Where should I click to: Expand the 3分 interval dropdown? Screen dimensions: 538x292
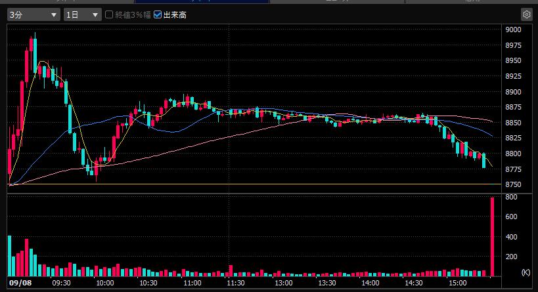point(34,14)
